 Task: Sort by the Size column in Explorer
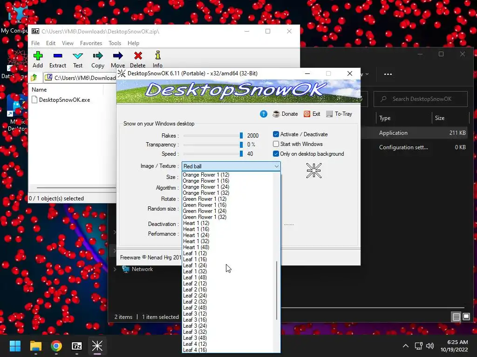pyautogui.click(x=440, y=118)
